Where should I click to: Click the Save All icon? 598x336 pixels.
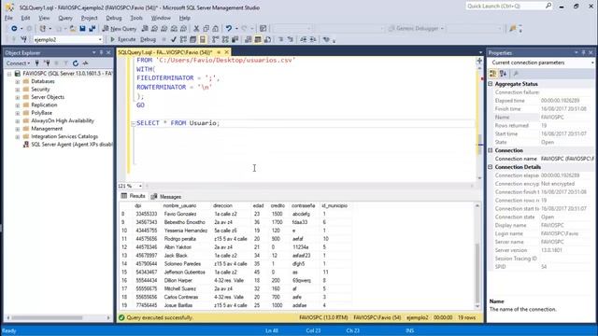pyautogui.click(x=92, y=29)
